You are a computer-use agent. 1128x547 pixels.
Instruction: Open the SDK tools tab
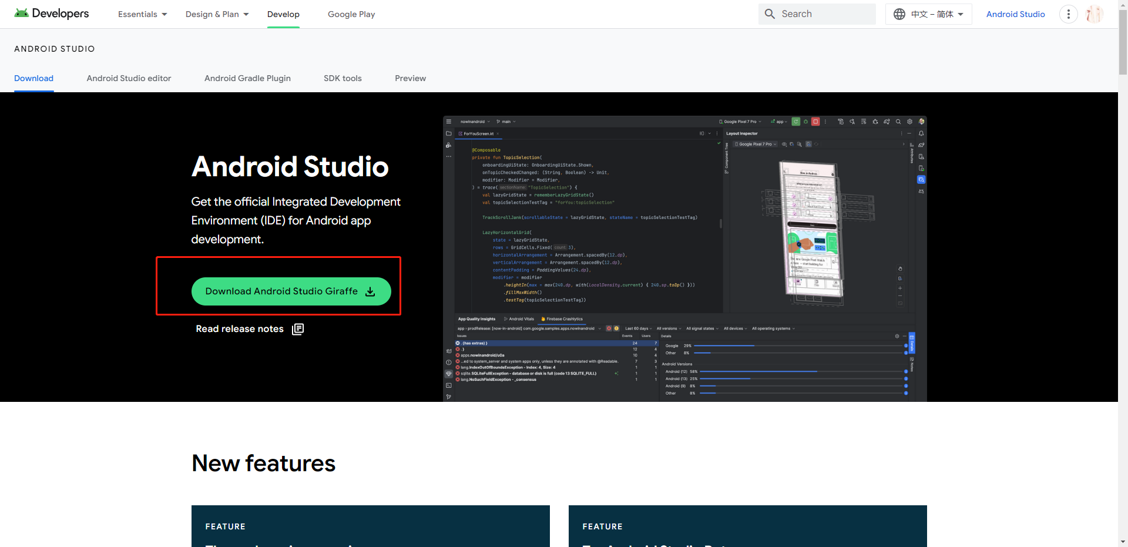(343, 78)
